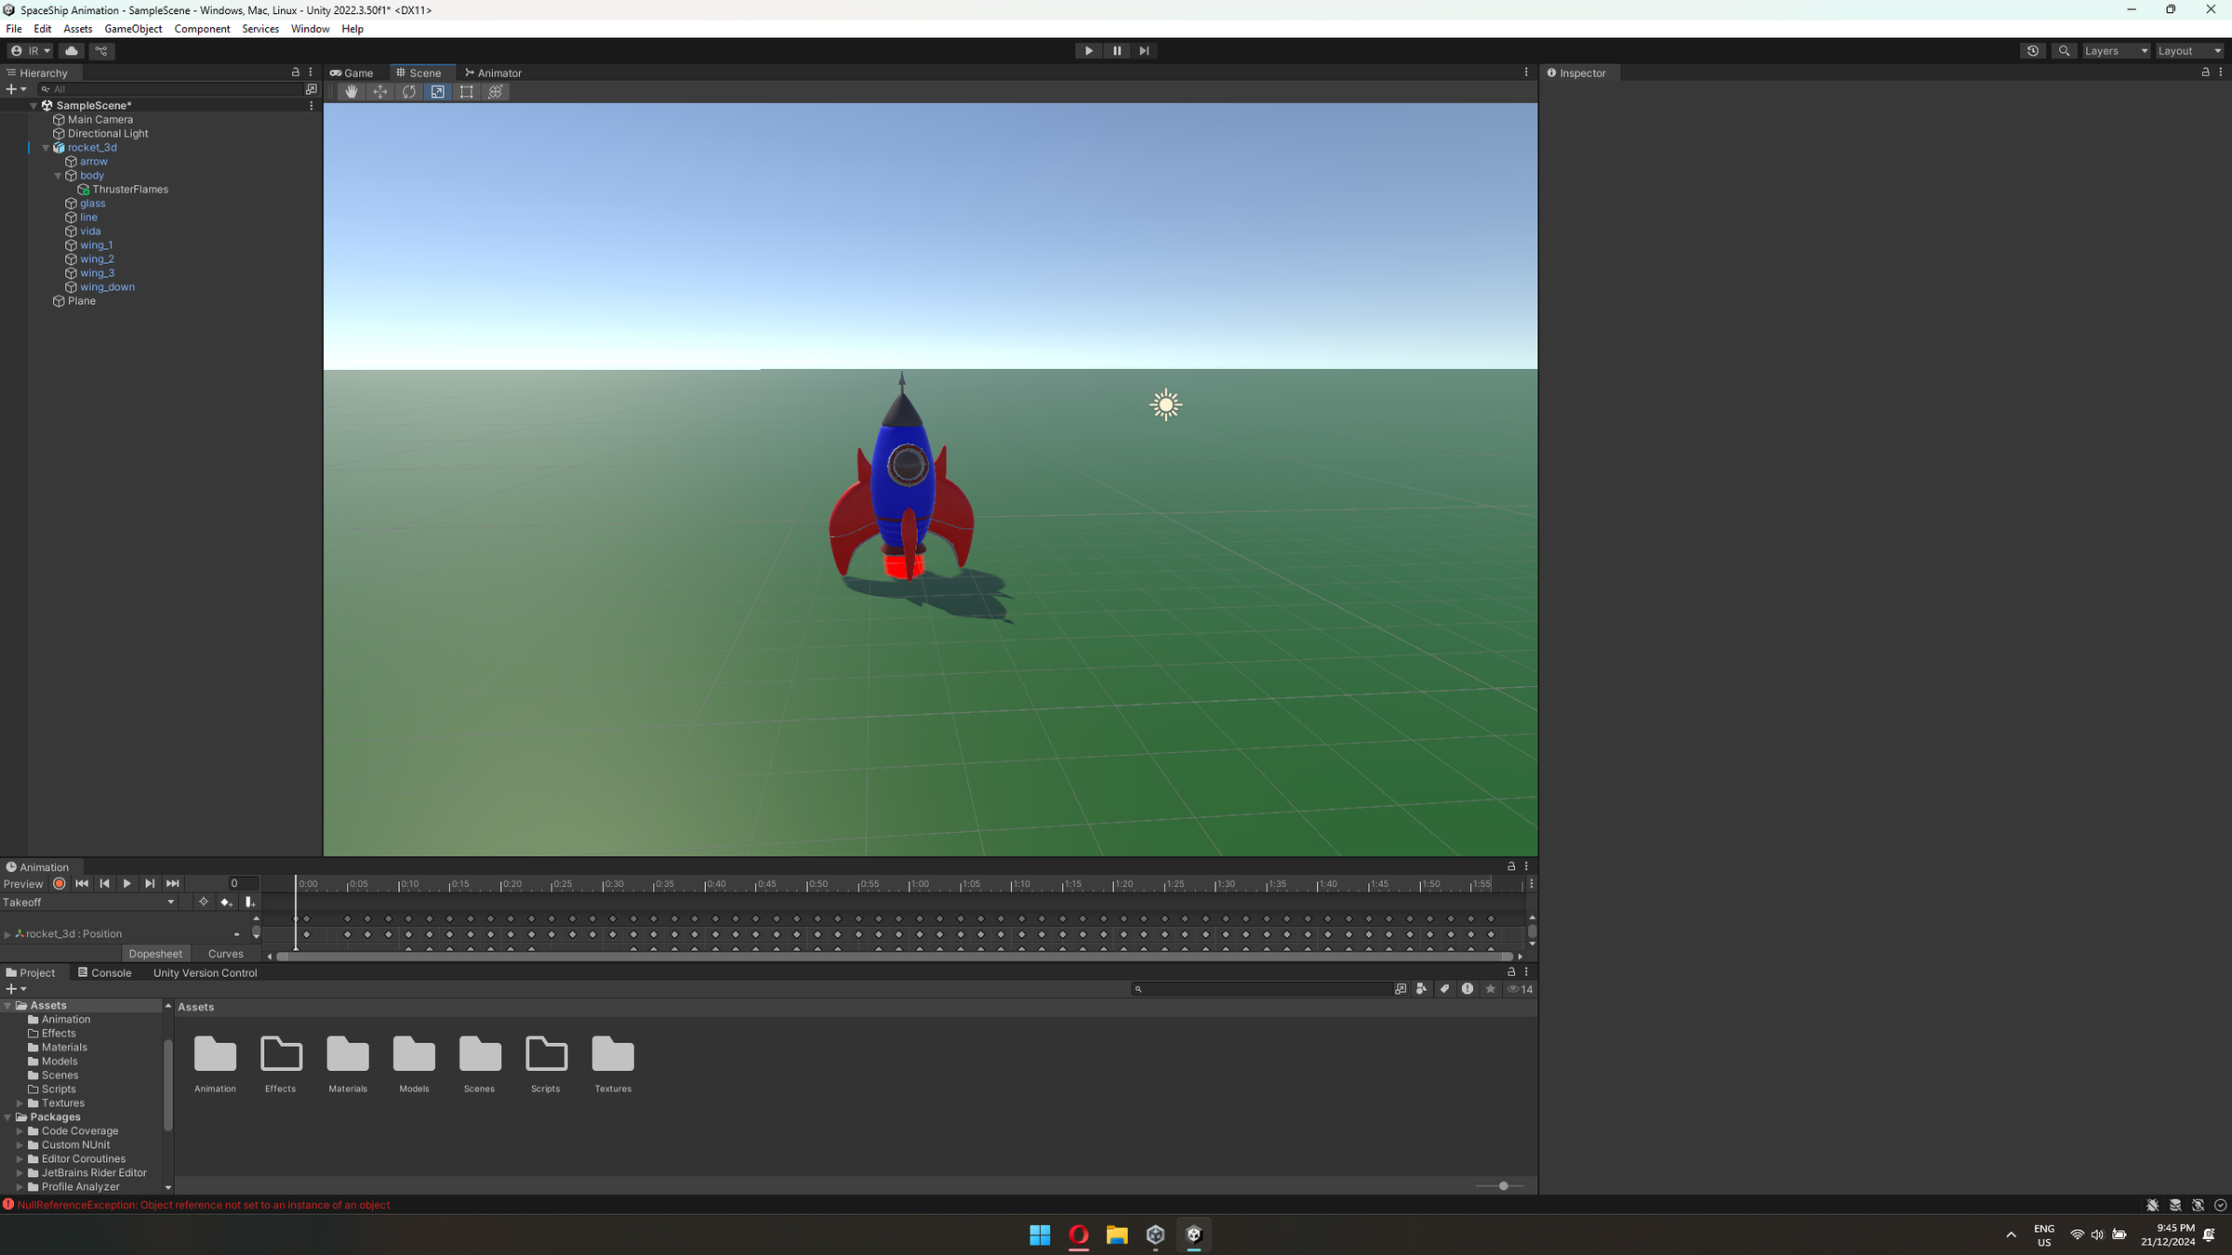Collapse the rocket_3d hierarchy item
This screenshot has width=2232, height=1255.
pos(45,147)
